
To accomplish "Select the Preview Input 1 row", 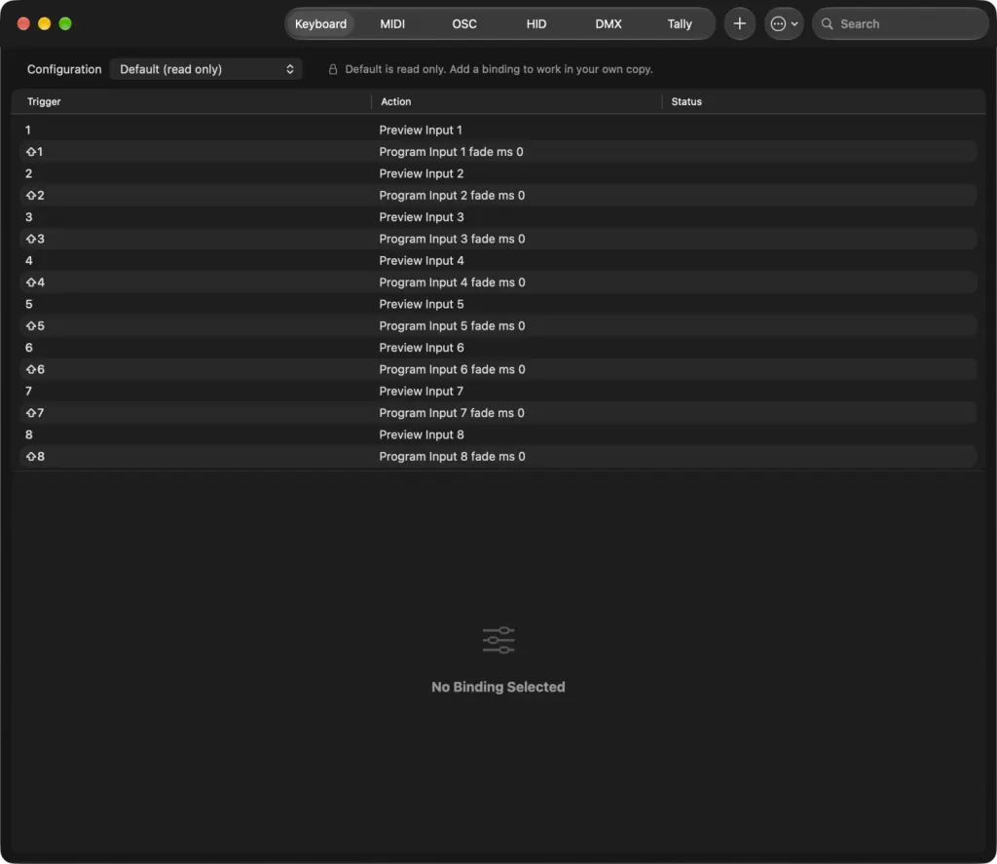I will [498, 130].
